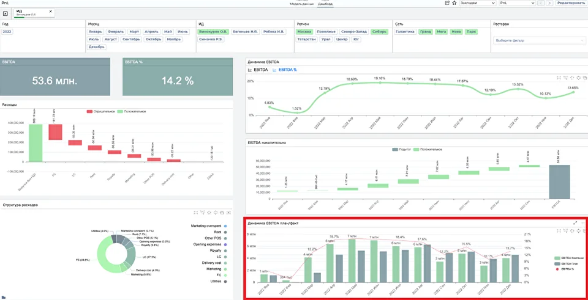Clear all selections via the X box icon
Viewport: 588px width, 300px height.
(6, 13)
